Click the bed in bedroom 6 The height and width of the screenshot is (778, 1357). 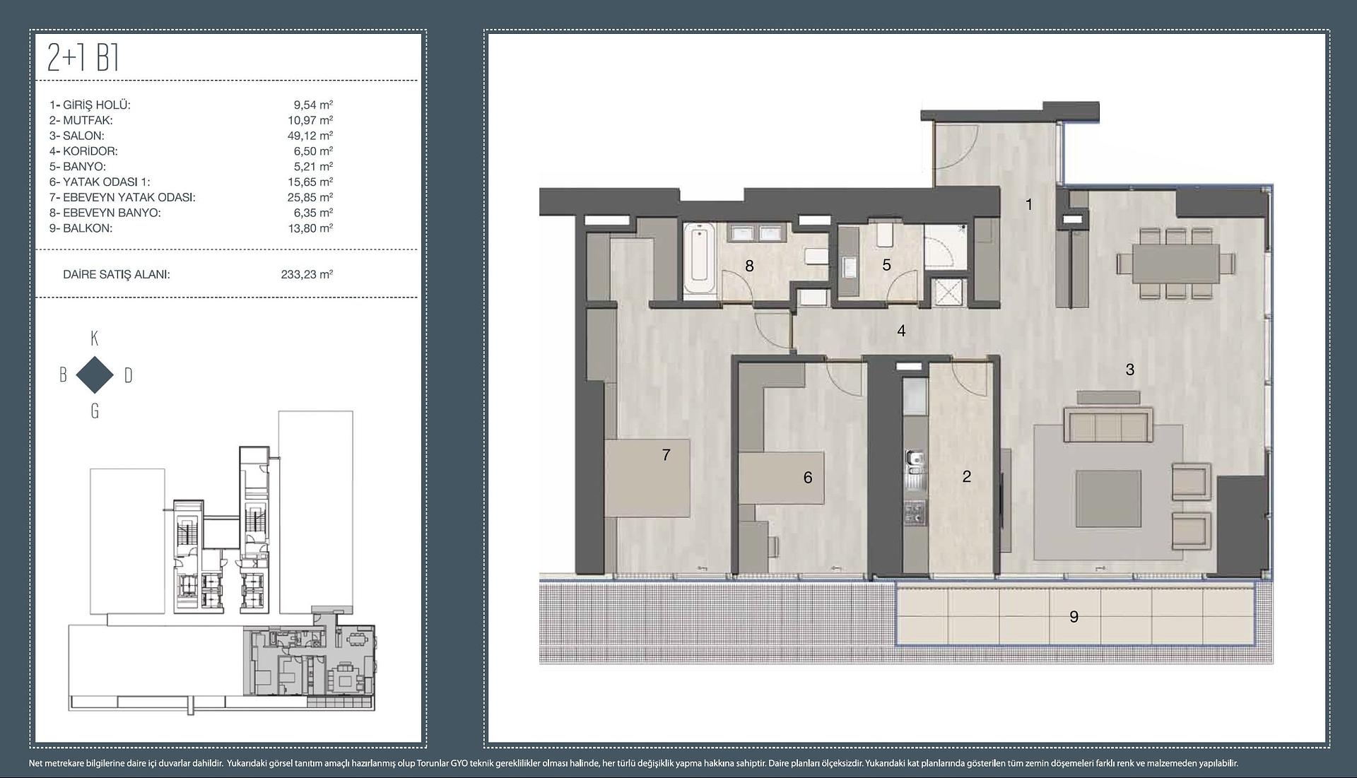(782, 478)
